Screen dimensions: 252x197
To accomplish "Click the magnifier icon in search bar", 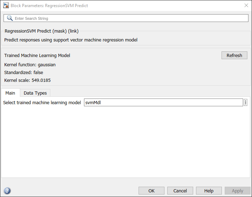I will click(x=10, y=18).
